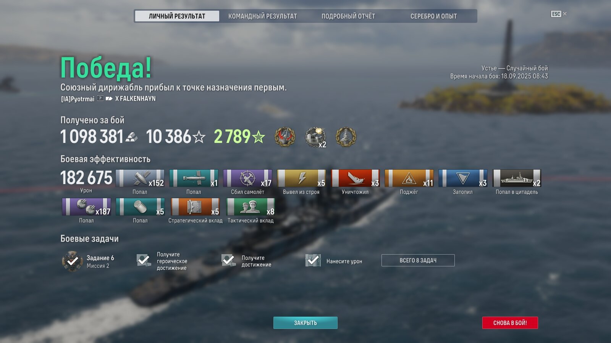Image resolution: width=611 pixels, height=343 pixels.
Task: Click the x152 shell hits ribbon
Action: (140, 178)
